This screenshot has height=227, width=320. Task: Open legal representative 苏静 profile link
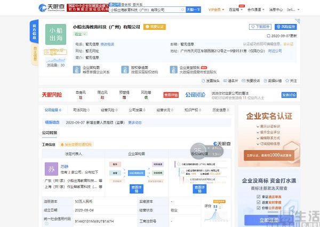tap(65, 166)
